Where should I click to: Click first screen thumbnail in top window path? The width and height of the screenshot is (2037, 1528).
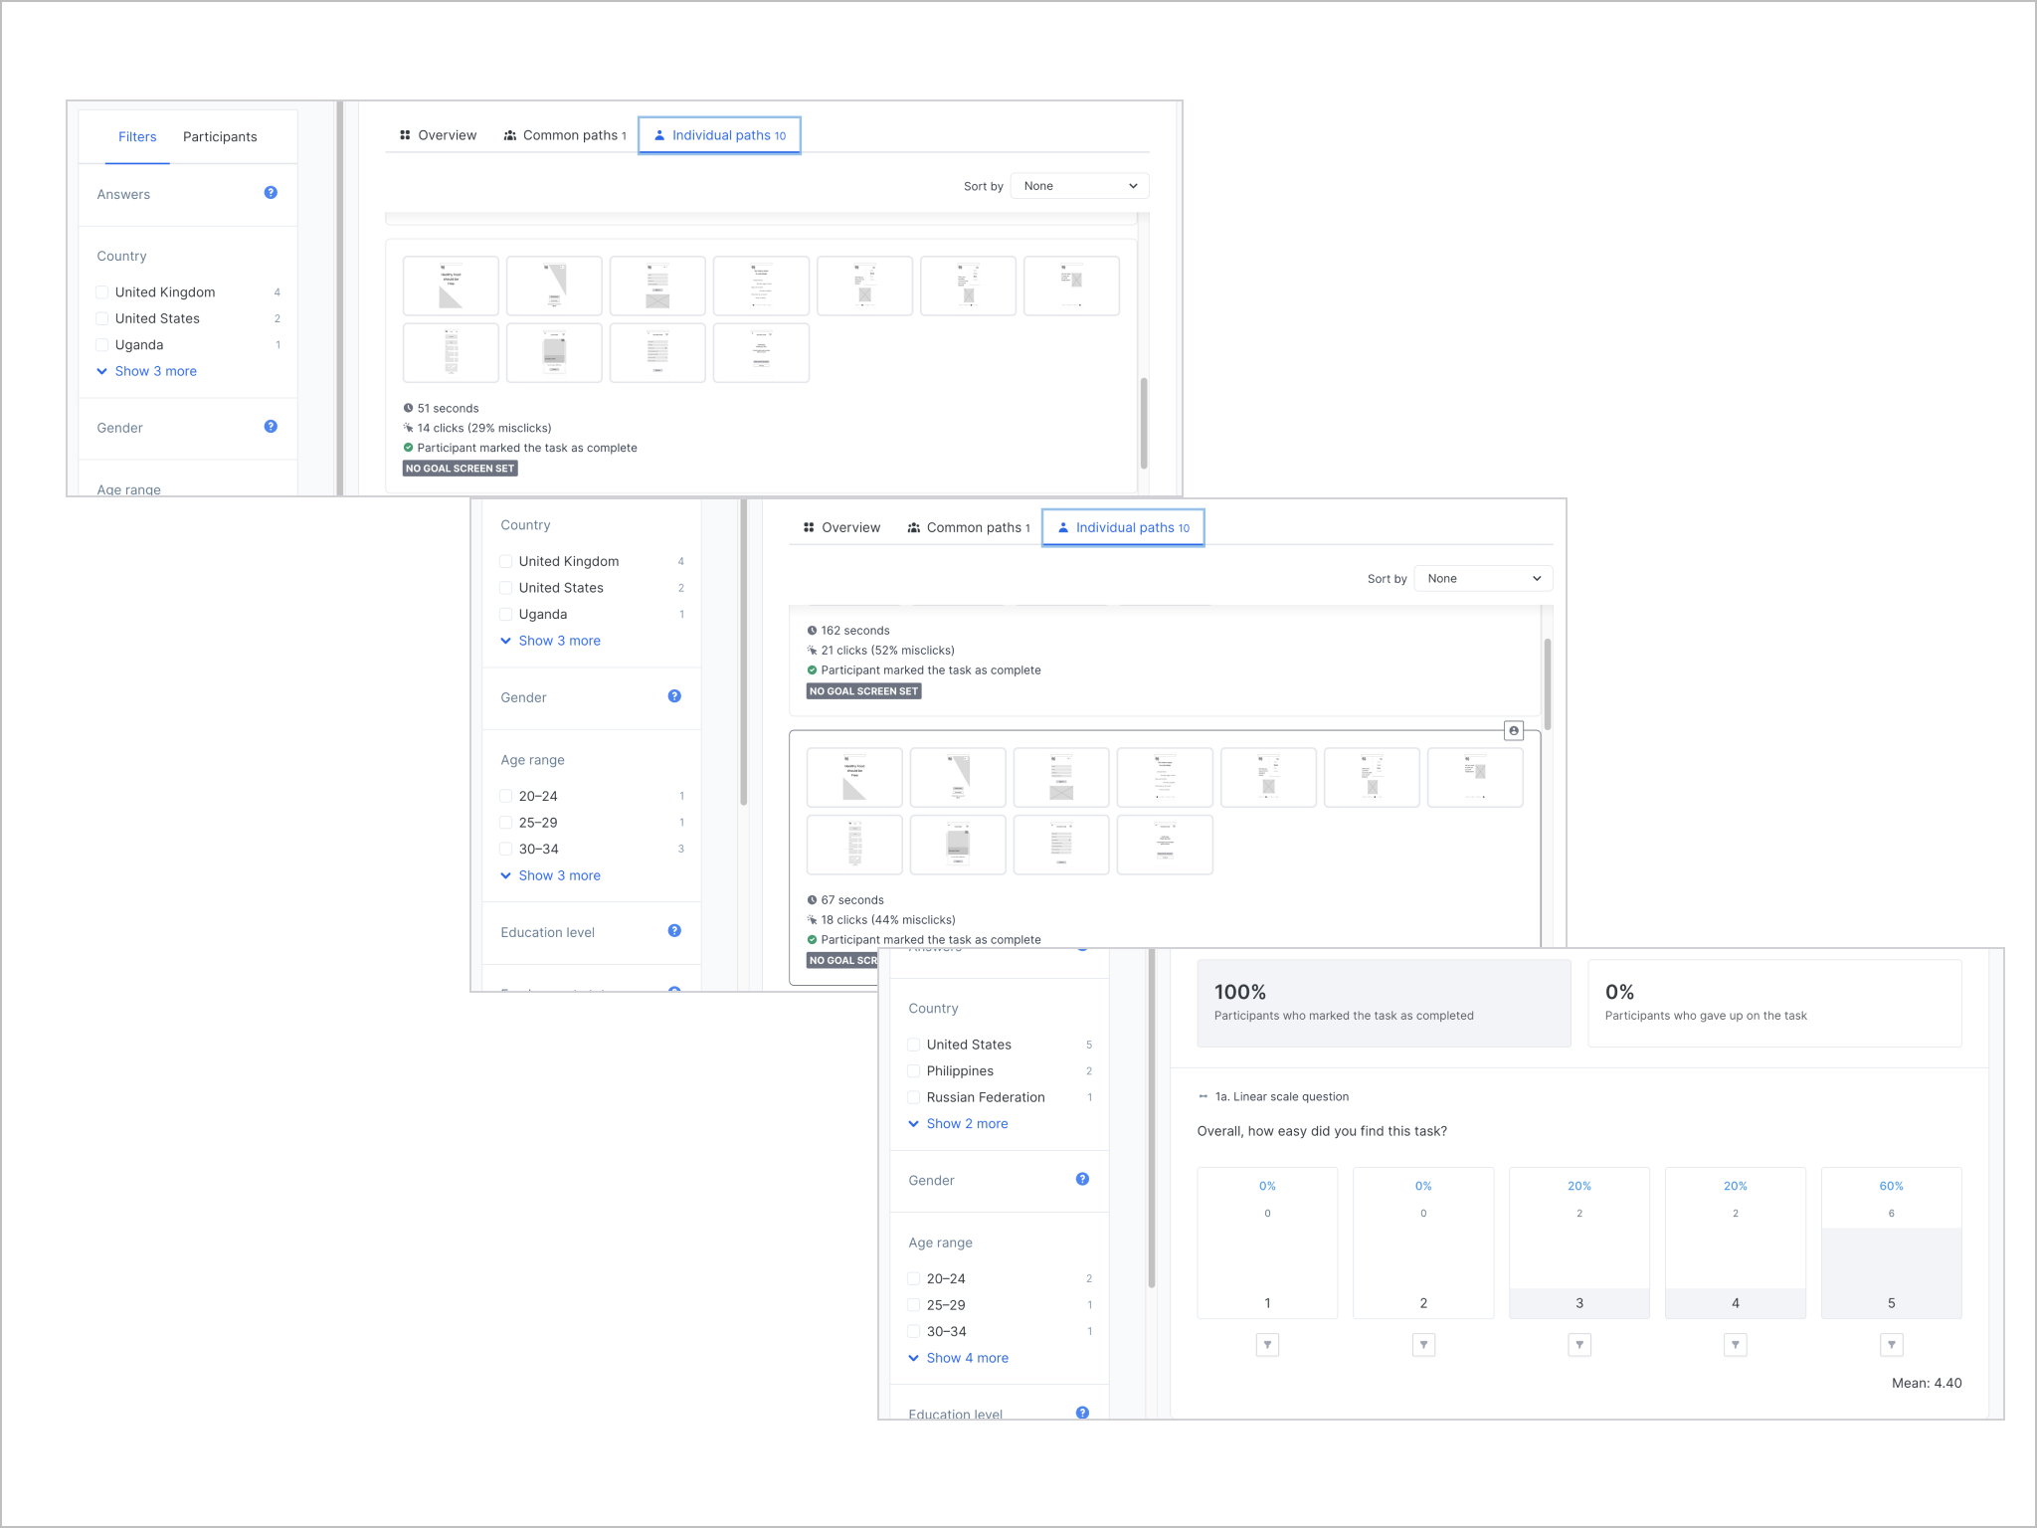click(x=451, y=286)
